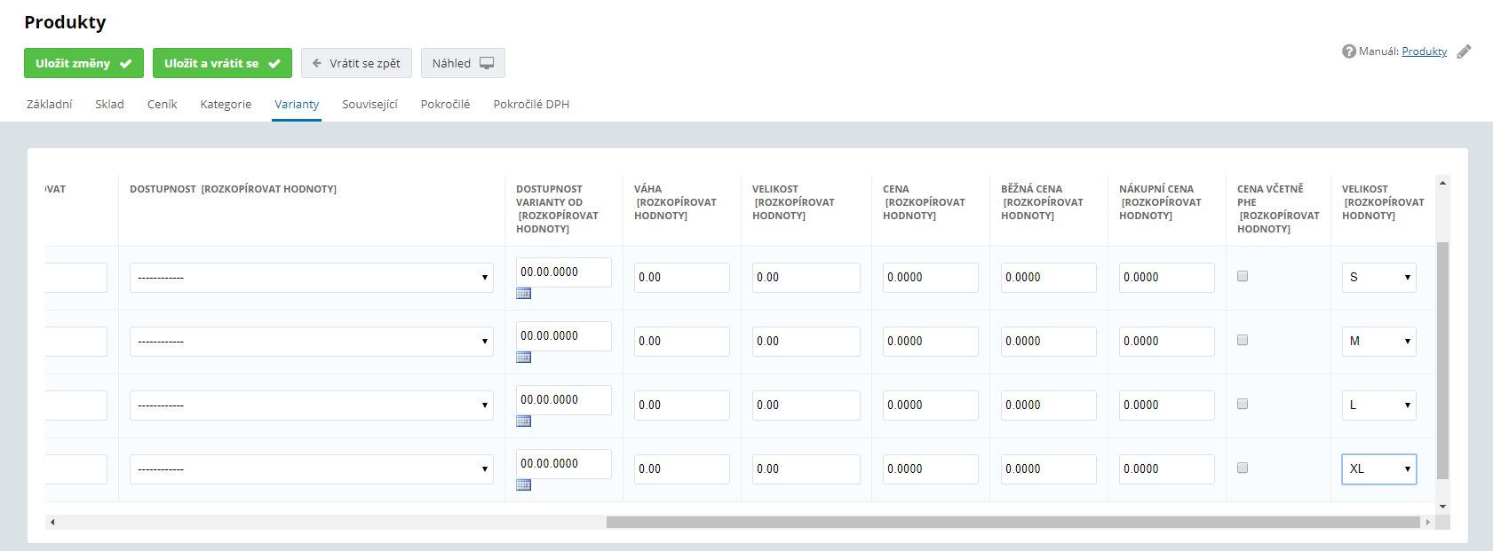
Task: Click the scroll up arrow of table
Action: [x=1442, y=183]
